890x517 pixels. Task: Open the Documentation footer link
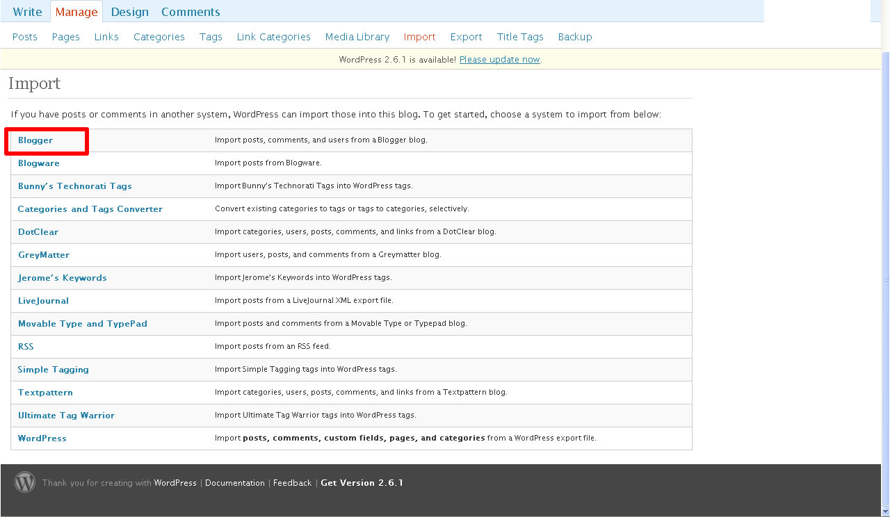(234, 483)
